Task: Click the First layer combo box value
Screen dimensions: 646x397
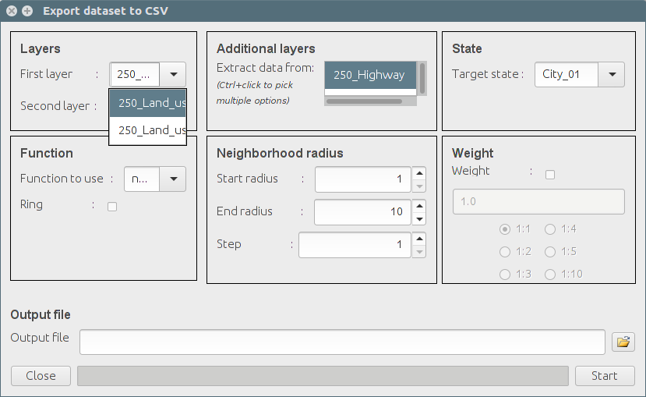Action: click(135, 75)
